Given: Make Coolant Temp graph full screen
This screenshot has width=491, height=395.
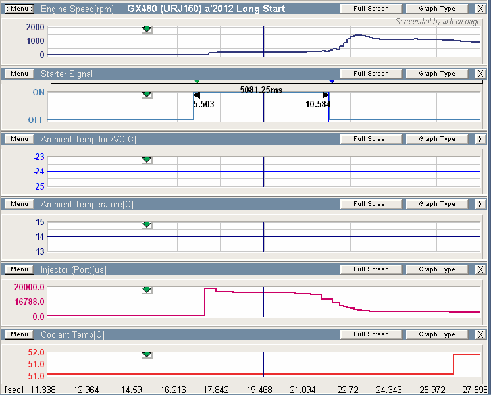Looking at the screenshot, I should pos(371,334).
